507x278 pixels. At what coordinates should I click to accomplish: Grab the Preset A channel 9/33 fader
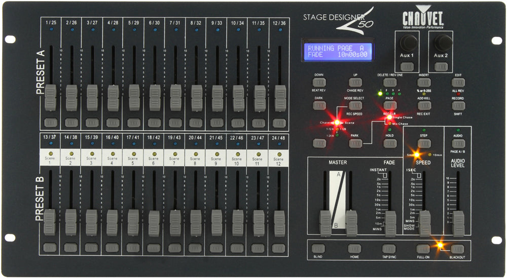(x=218, y=98)
